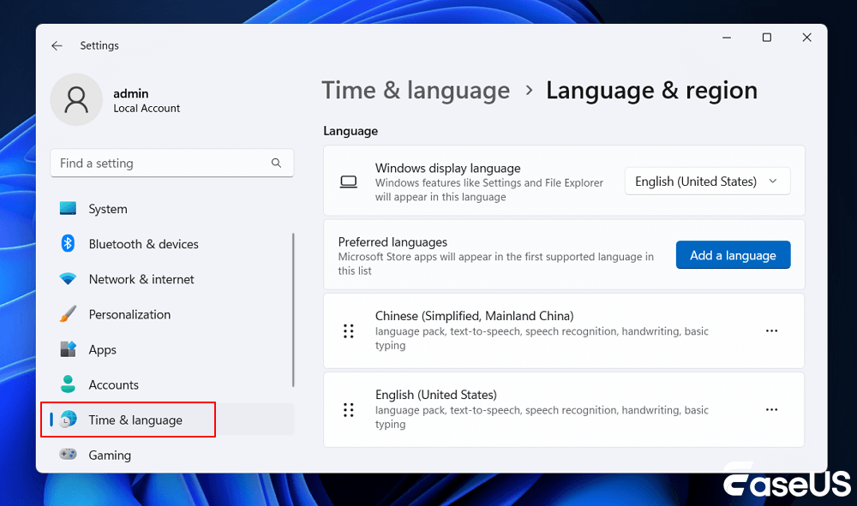The height and width of the screenshot is (506, 857).
Task: Open System settings category
Action: pos(171,209)
